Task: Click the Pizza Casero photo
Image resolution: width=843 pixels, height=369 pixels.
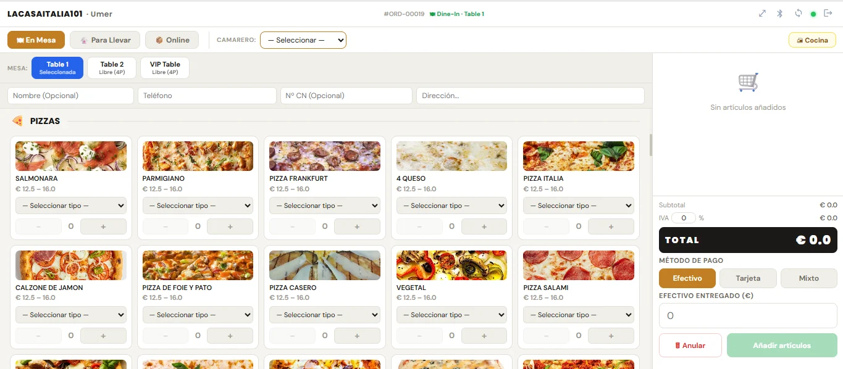Action: [325, 265]
